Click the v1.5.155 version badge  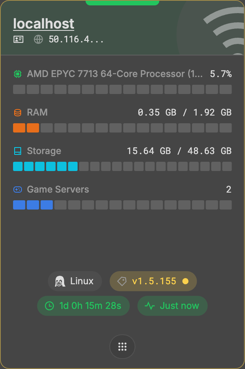154,281
